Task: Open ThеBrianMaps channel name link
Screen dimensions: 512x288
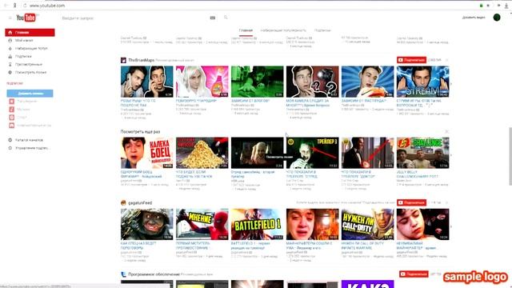Action: tap(141, 60)
